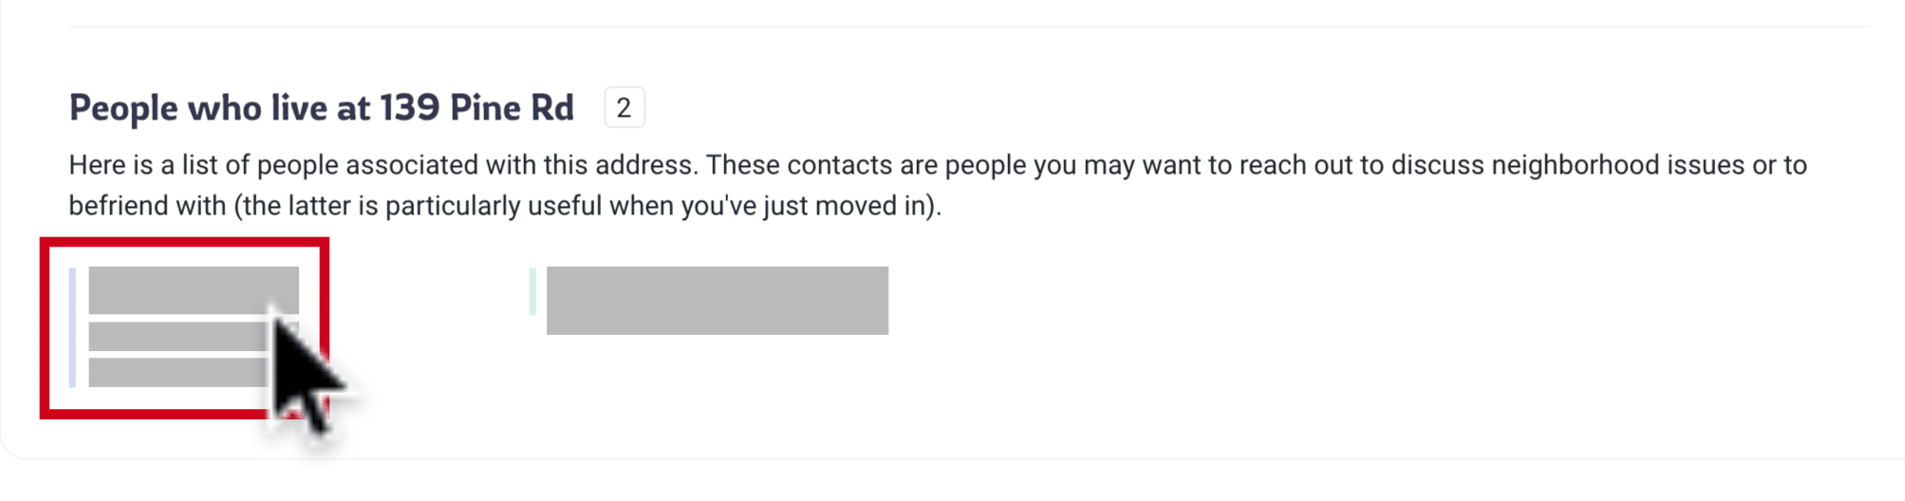The width and height of the screenshot is (1905, 501).
Task: Click the green accent bar of second contact
Action: pos(532,291)
